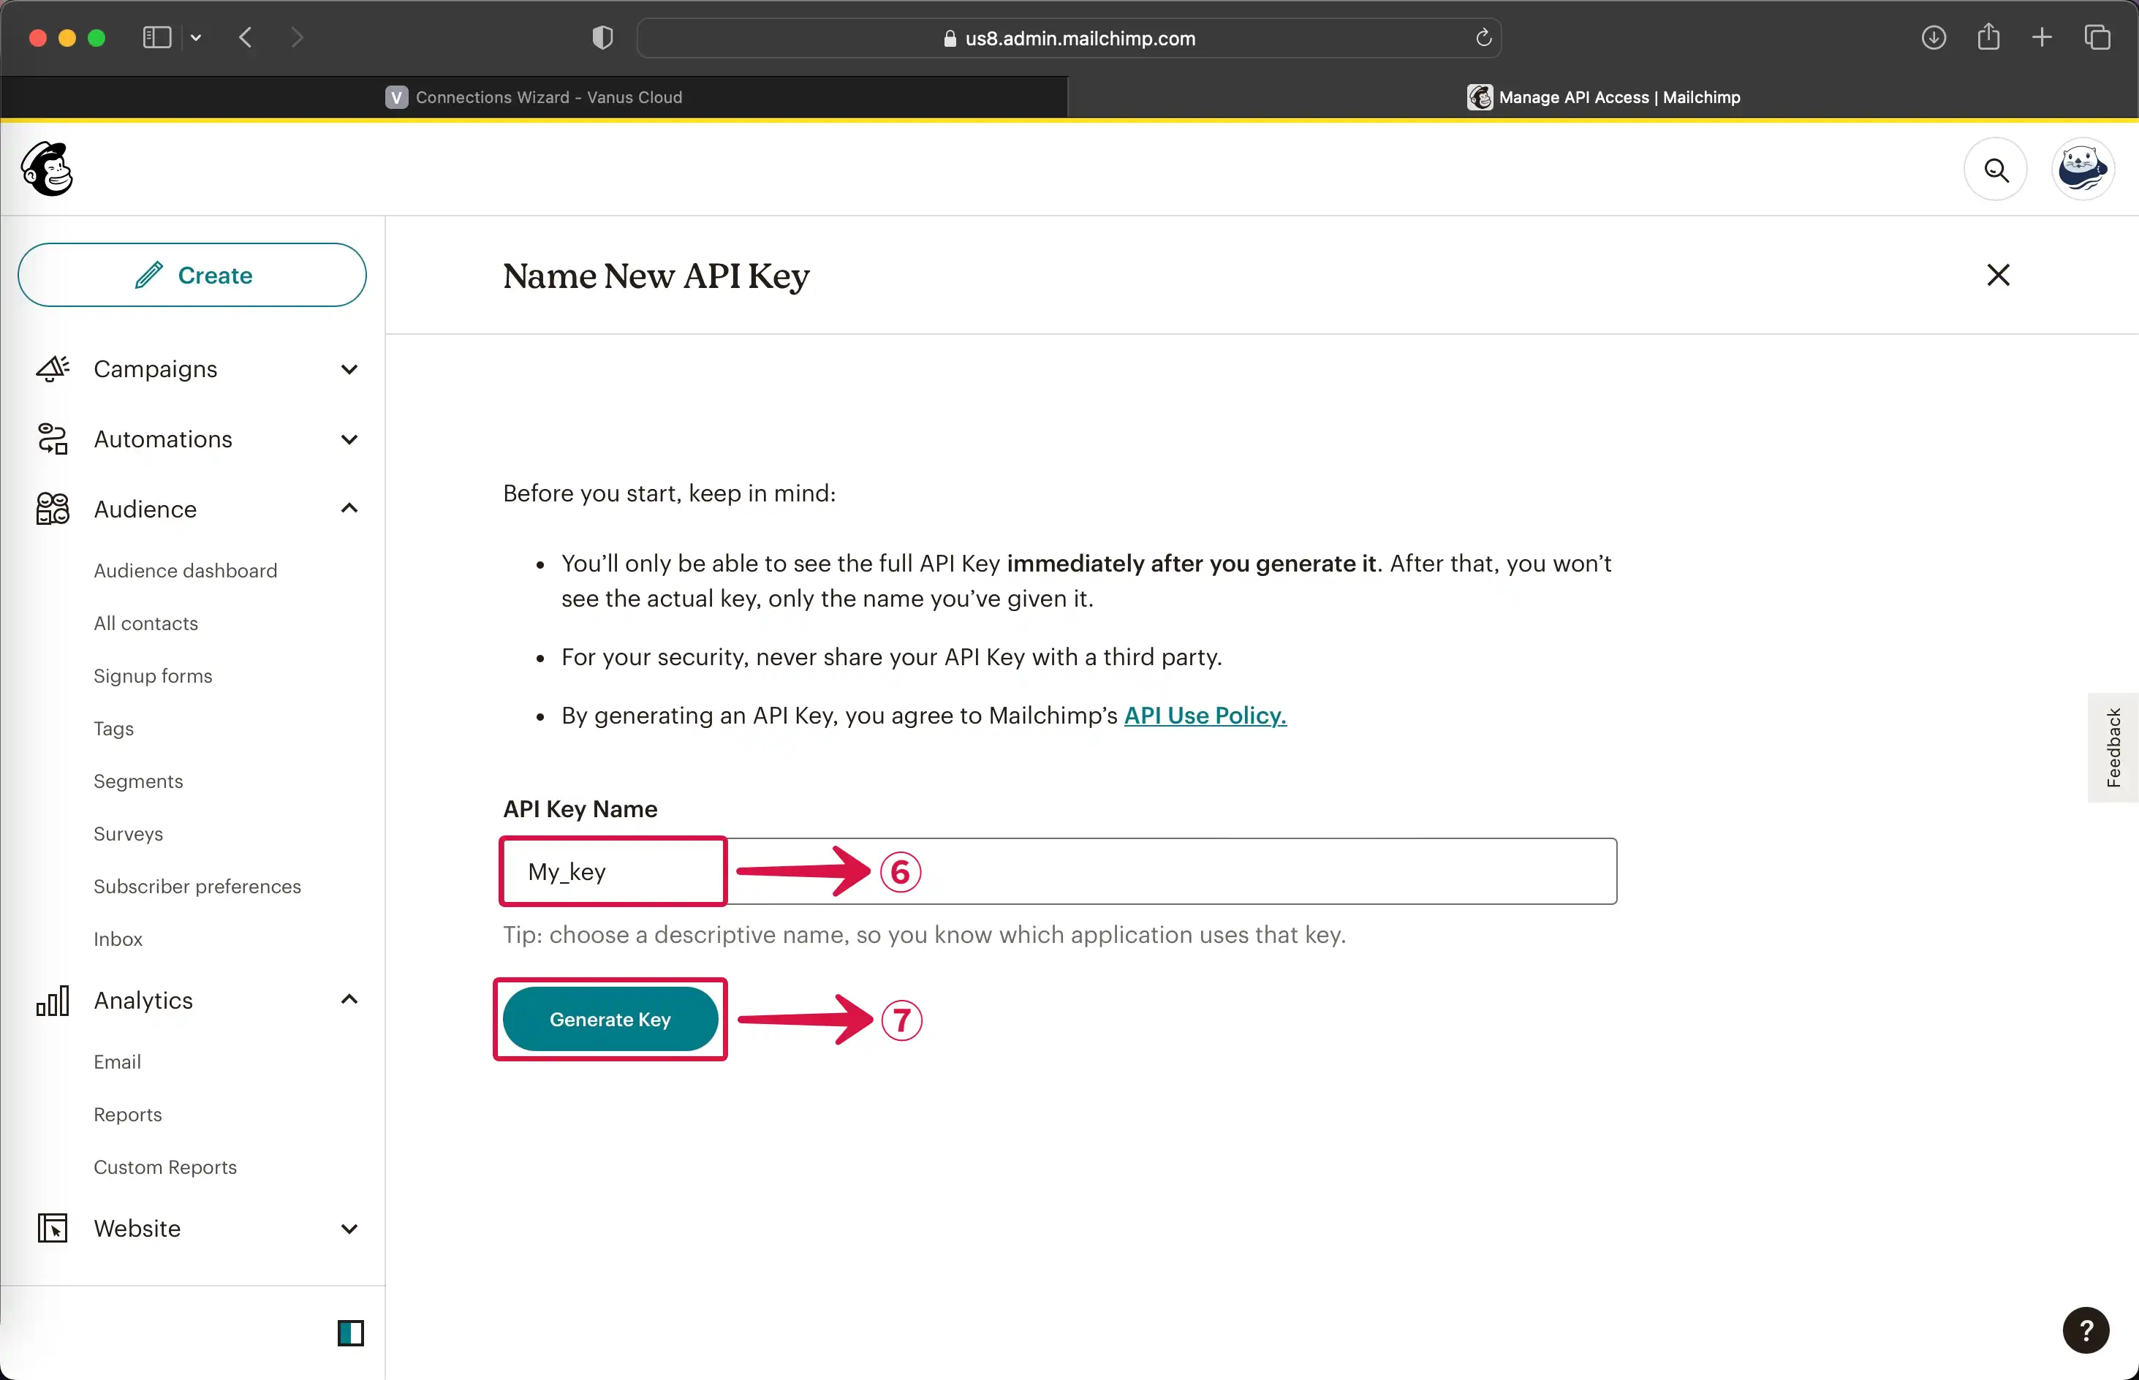
Task: Expand the Campaigns chevron
Action: (349, 369)
